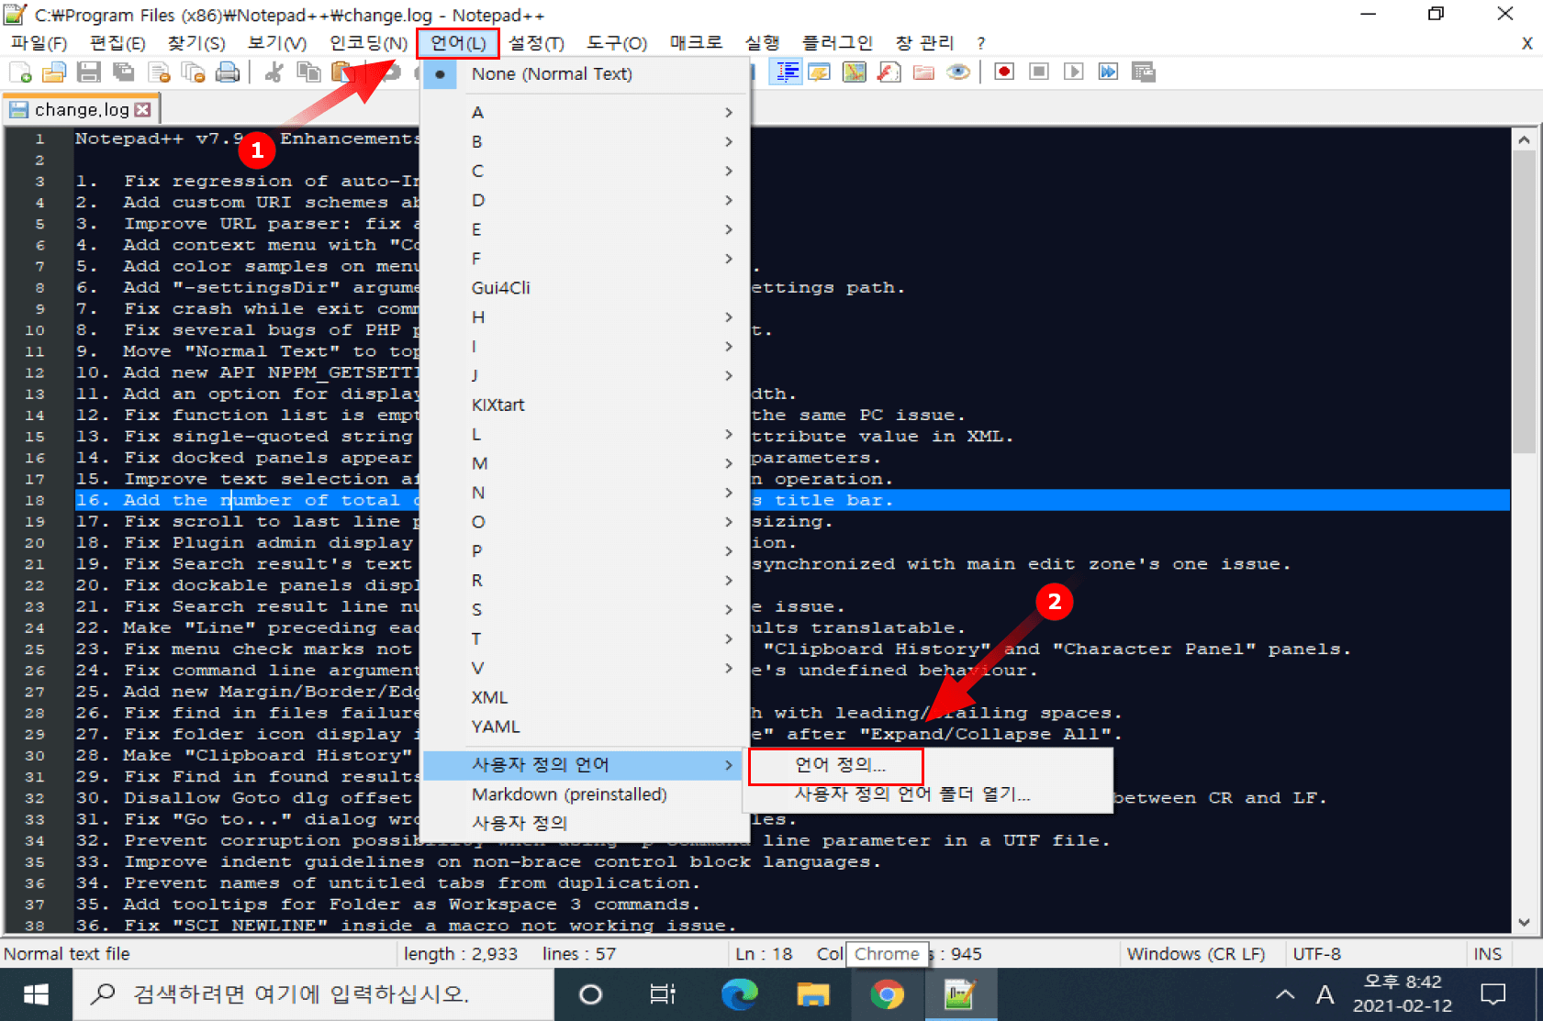Choose 사용자 정의 언어 폴더 열기...

coord(928,794)
